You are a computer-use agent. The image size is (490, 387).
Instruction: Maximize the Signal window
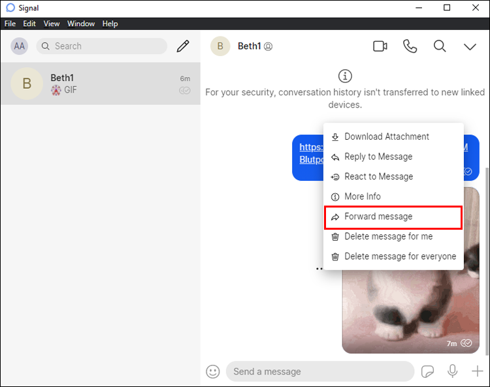pyautogui.click(x=447, y=8)
